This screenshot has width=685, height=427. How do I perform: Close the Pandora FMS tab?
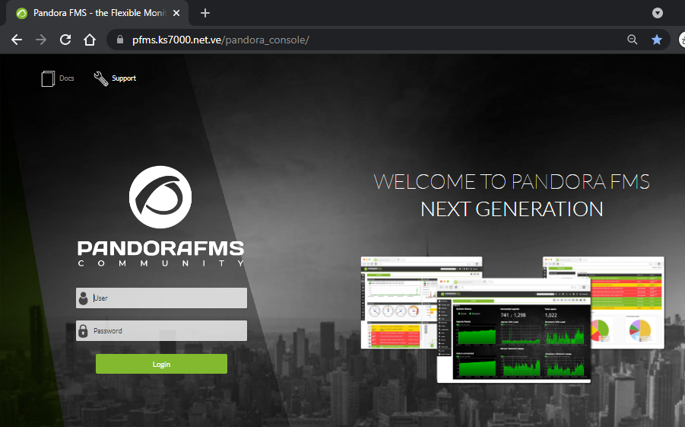pos(176,13)
